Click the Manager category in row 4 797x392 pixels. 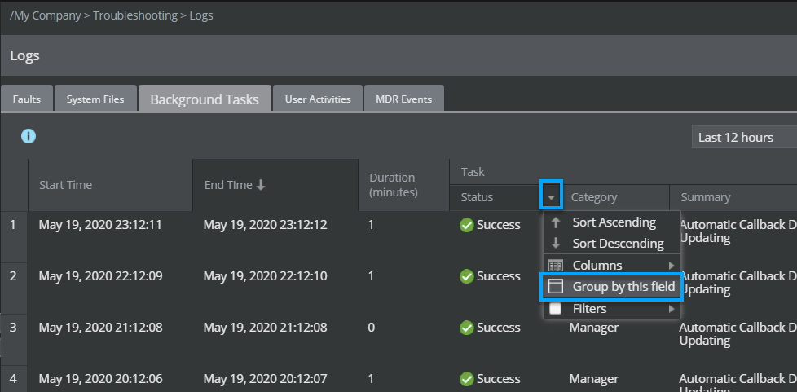click(594, 379)
